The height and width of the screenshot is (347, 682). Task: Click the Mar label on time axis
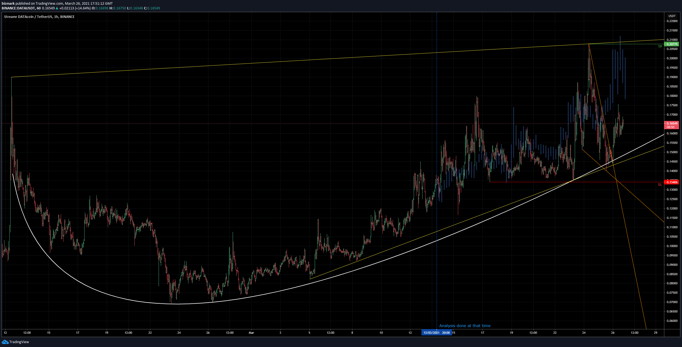[x=251, y=333]
